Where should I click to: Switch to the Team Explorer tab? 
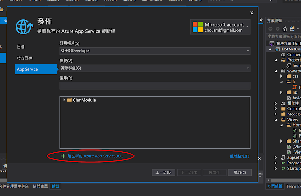293,186
